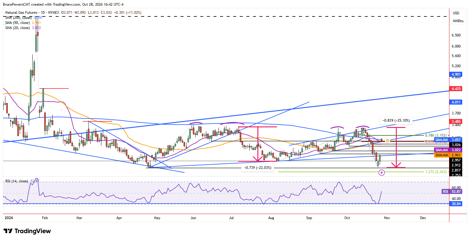The height and width of the screenshot is (240, 470).
Task: Click the May label on time axis
Action: click(x=157, y=218)
